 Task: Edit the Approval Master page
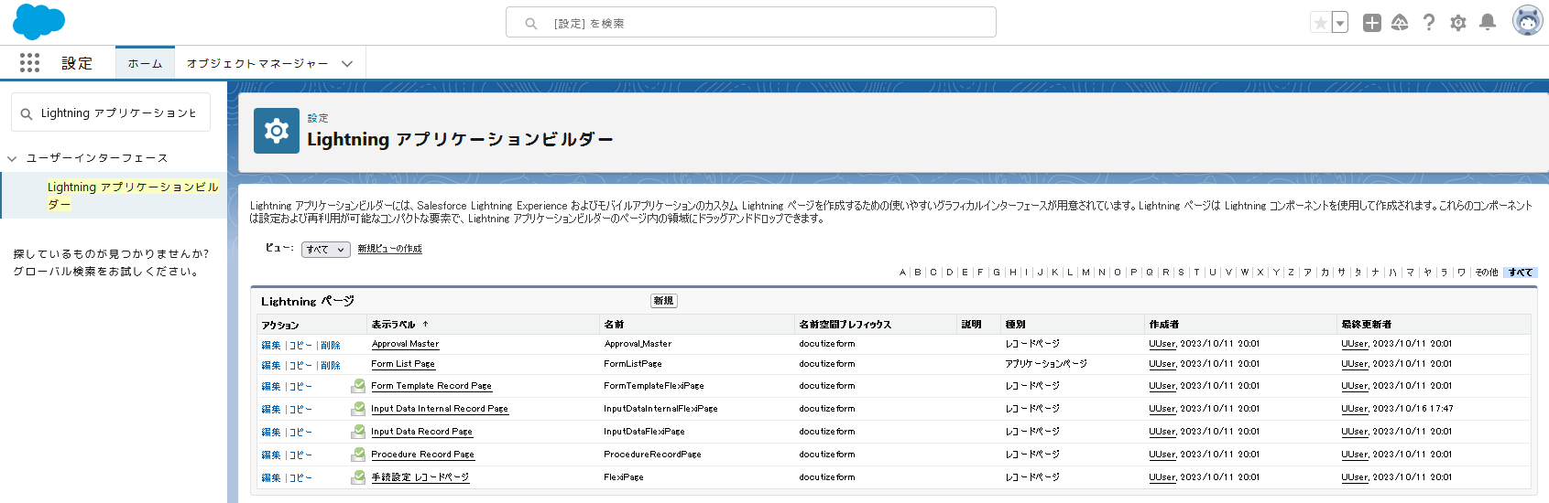(x=271, y=346)
